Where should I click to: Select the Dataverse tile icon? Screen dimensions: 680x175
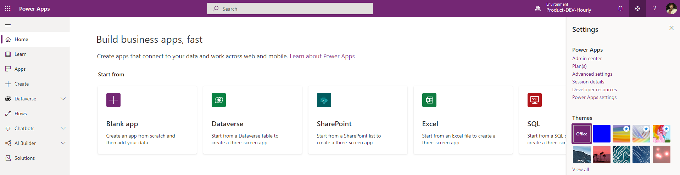[219, 100]
